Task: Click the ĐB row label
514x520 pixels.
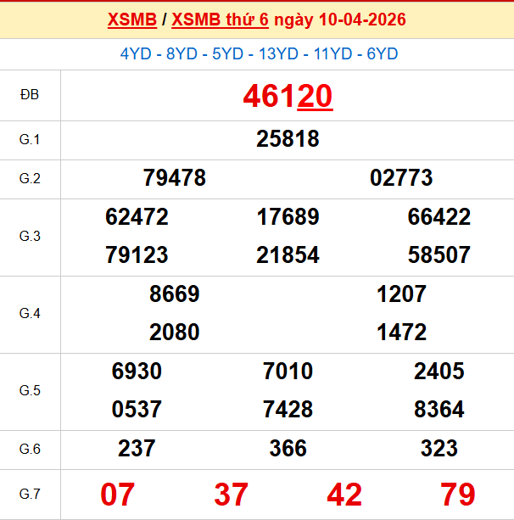Action: [30, 95]
